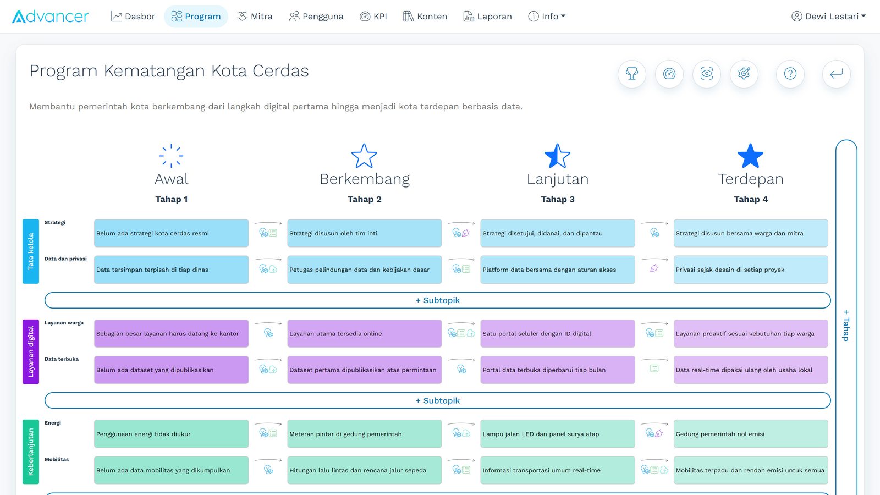Open the Laporan reports page
Image resolution: width=880 pixels, height=495 pixels.
[x=487, y=16]
